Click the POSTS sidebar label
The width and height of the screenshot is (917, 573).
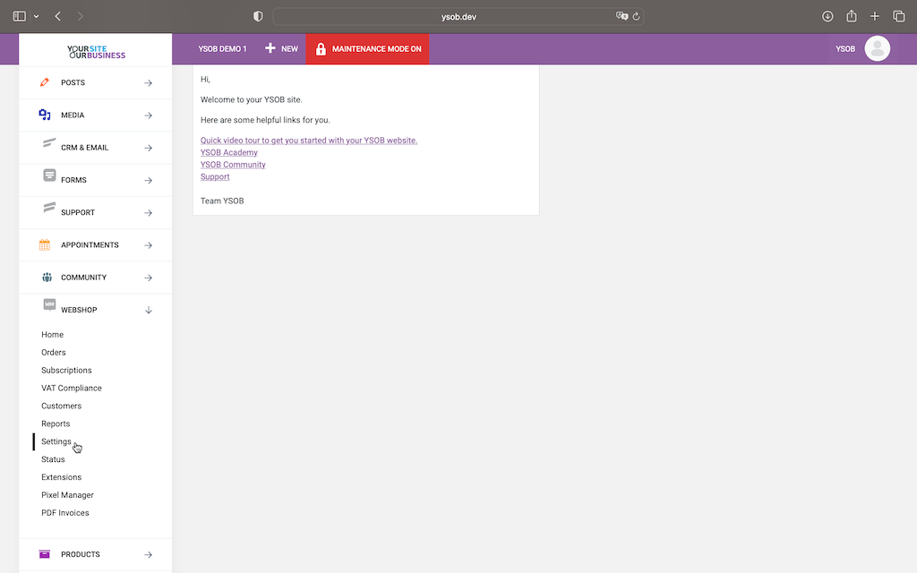[73, 82]
